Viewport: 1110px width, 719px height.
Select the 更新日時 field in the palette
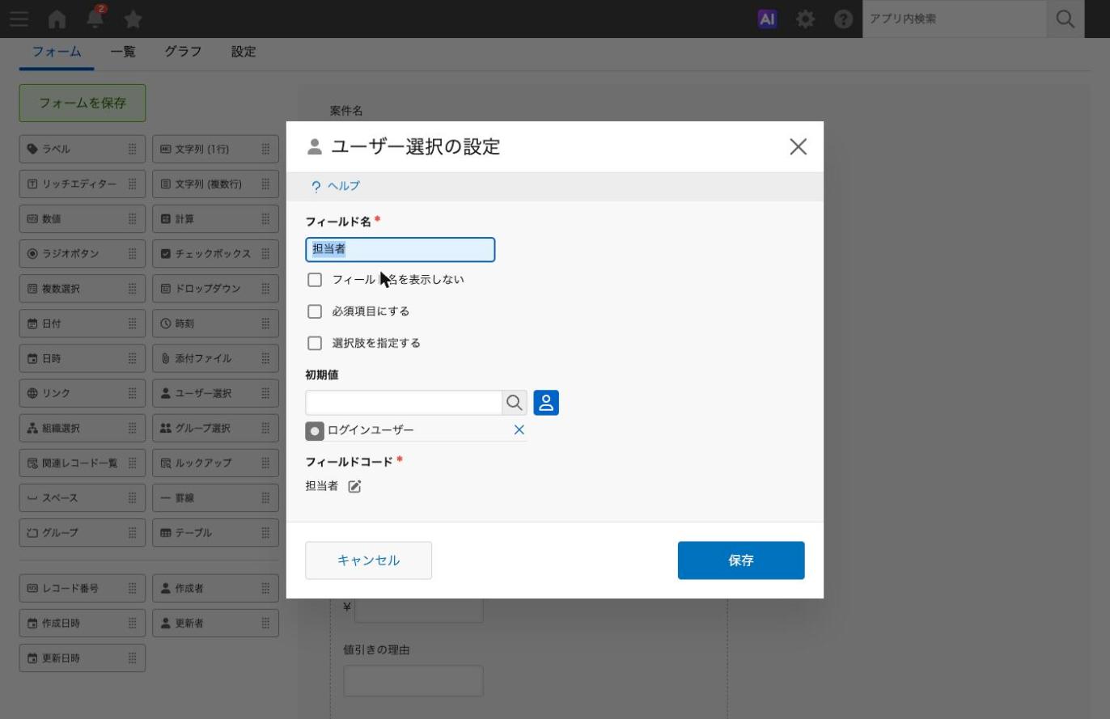pos(83,658)
